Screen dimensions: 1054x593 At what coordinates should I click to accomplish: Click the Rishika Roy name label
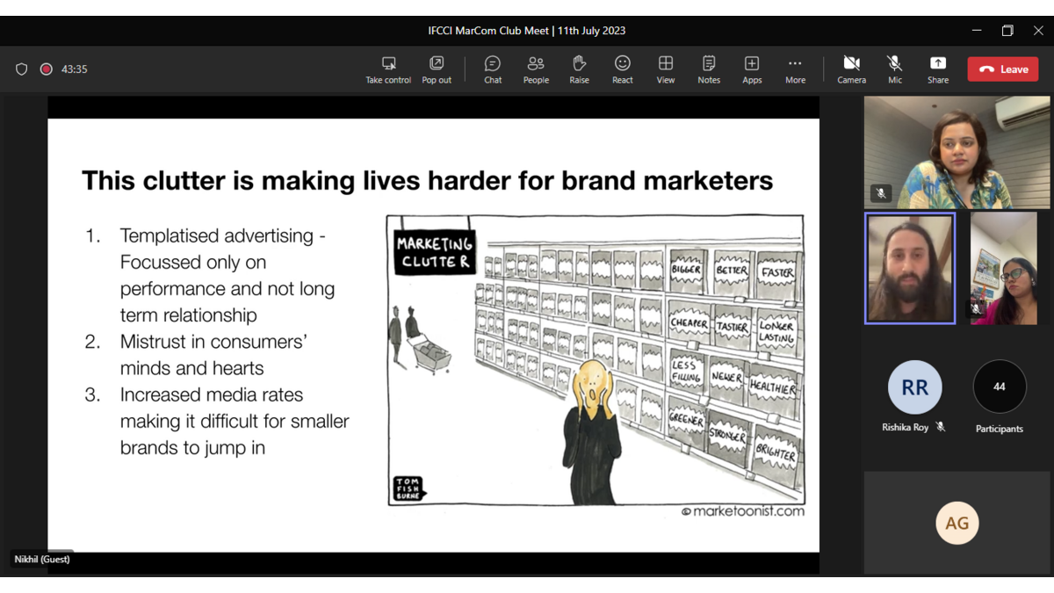click(x=906, y=428)
